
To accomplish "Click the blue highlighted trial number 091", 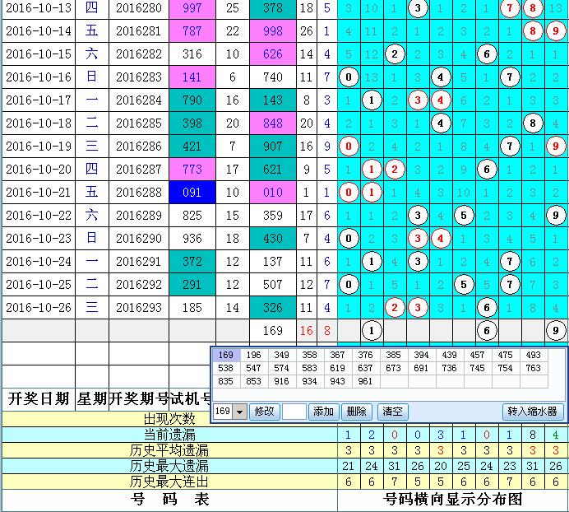I will [192, 193].
